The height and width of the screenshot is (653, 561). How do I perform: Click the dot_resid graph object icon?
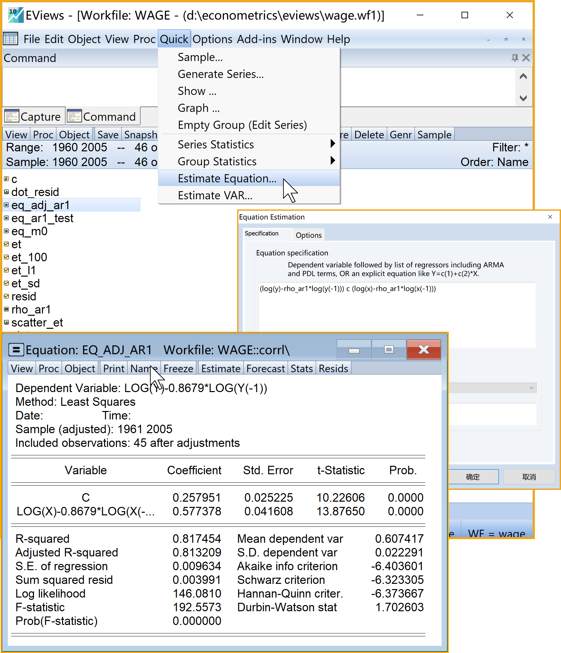tap(6, 192)
